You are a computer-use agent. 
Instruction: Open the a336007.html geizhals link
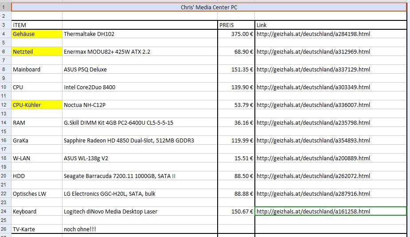coord(313,105)
